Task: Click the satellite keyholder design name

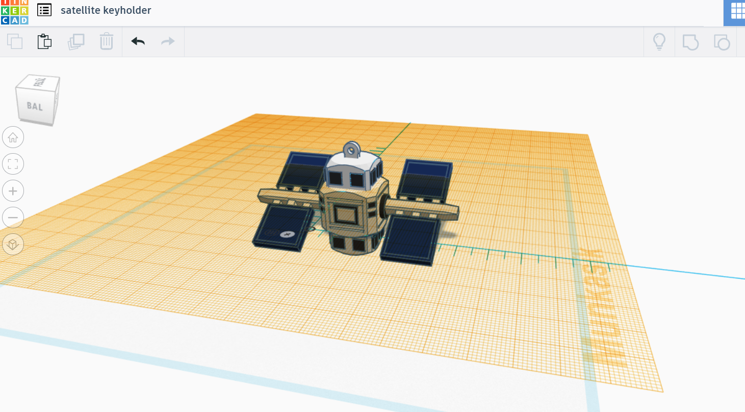Action: pos(106,10)
